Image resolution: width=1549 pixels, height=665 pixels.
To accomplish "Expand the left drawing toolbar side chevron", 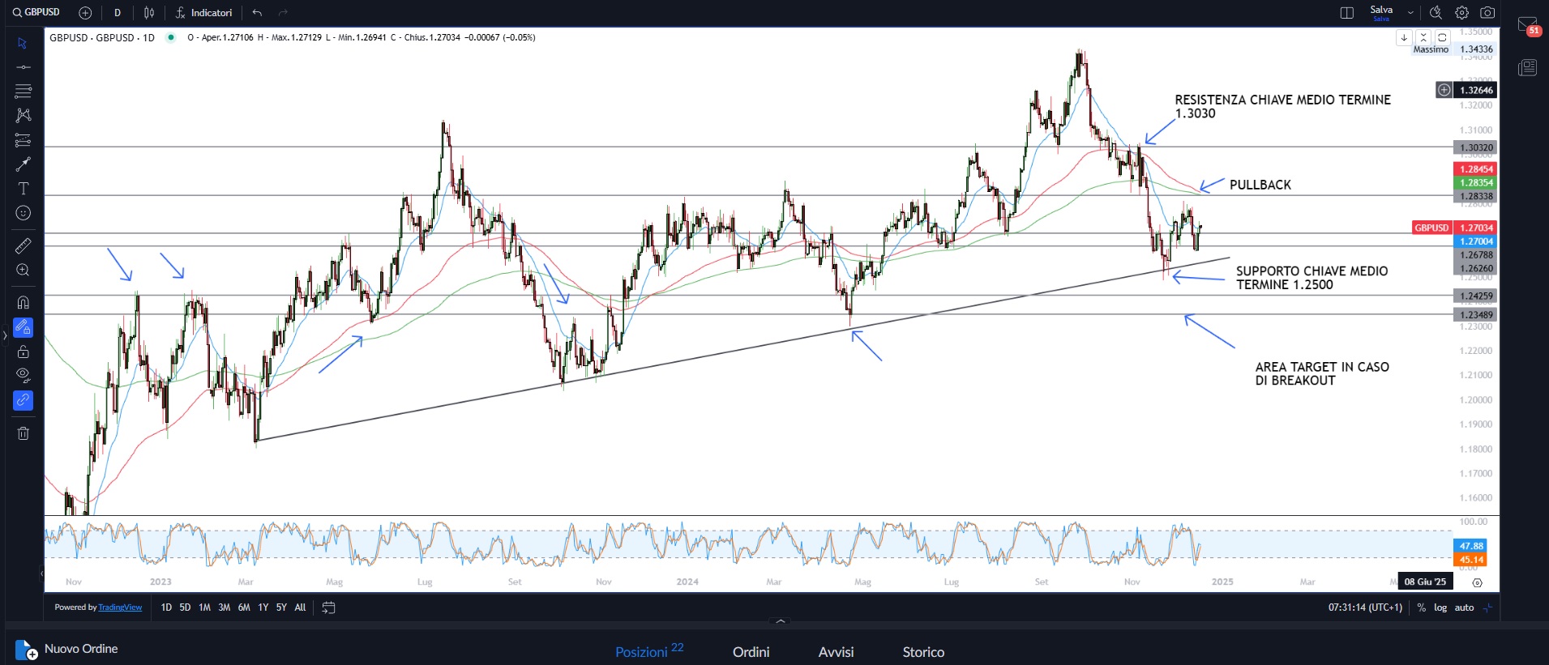I will (x=4, y=334).
